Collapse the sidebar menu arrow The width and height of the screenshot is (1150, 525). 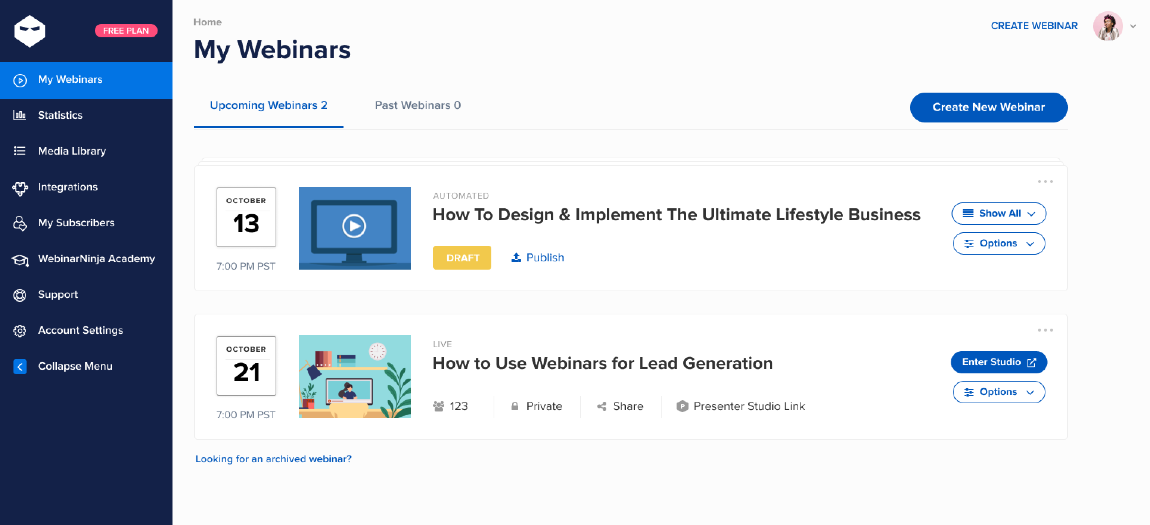coord(20,367)
